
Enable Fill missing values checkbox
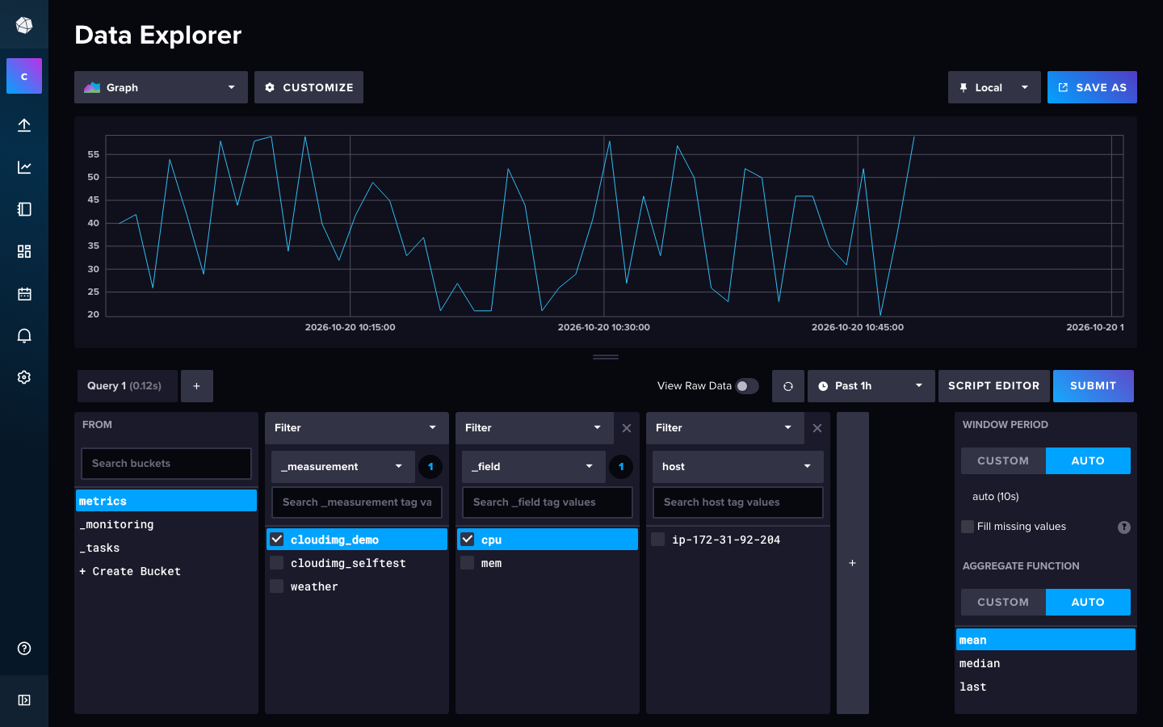[x=968, y=527]
